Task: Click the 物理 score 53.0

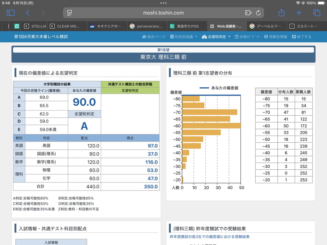Action: click(153, 170)
